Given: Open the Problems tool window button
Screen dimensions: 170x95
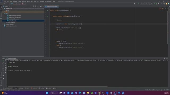Looking at the screenshot, I should (x=34, y=88).
